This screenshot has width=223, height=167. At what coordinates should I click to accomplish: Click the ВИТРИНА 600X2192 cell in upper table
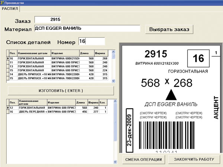(x=65, y=58)
